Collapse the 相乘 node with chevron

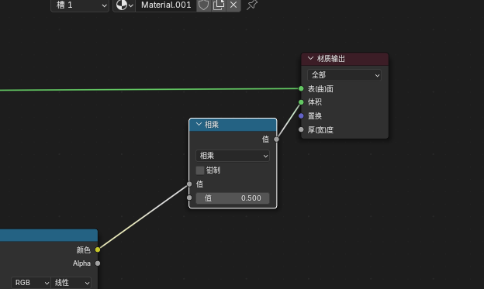(x=199, y=124)
